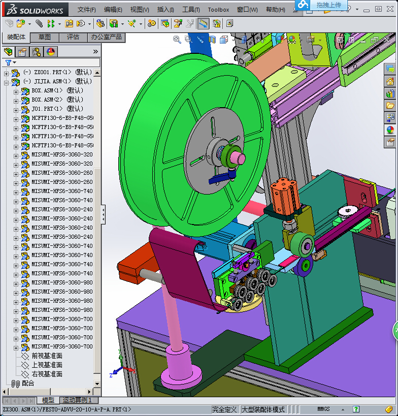The image size is (398, 416).
Task: Create a New Motion Study
Action: point(152,23)
